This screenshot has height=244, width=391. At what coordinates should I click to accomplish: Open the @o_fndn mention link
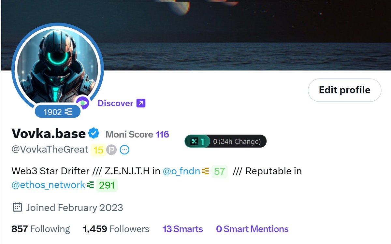coord(181,171)
